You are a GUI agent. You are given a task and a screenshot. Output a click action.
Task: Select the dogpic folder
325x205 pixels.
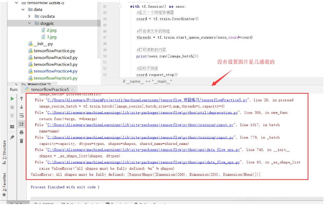(47, 23)
